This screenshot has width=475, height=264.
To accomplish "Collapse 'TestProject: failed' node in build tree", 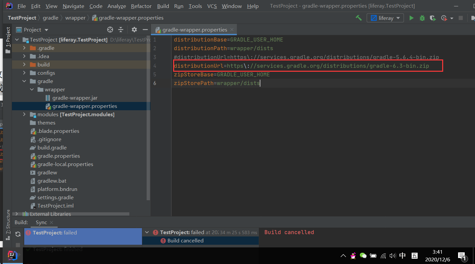I will (147, 232).
